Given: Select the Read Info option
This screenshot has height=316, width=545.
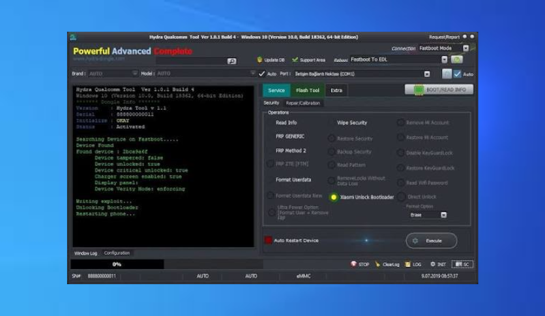Looking at the screenshot, I should (x=286, y=123).
